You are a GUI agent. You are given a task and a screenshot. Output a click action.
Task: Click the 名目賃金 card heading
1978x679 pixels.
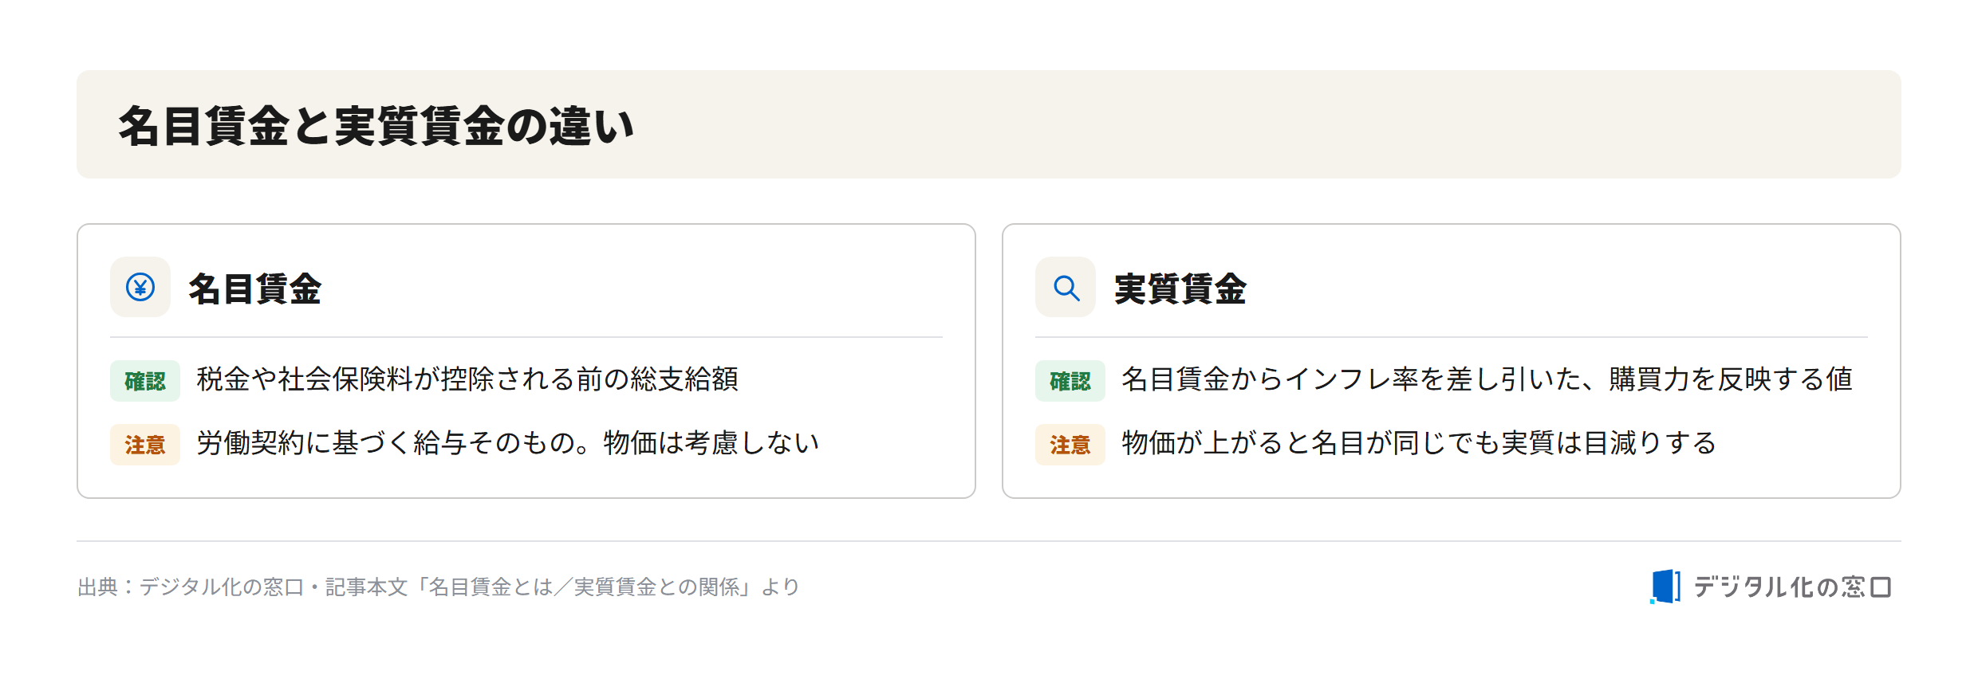255,288
